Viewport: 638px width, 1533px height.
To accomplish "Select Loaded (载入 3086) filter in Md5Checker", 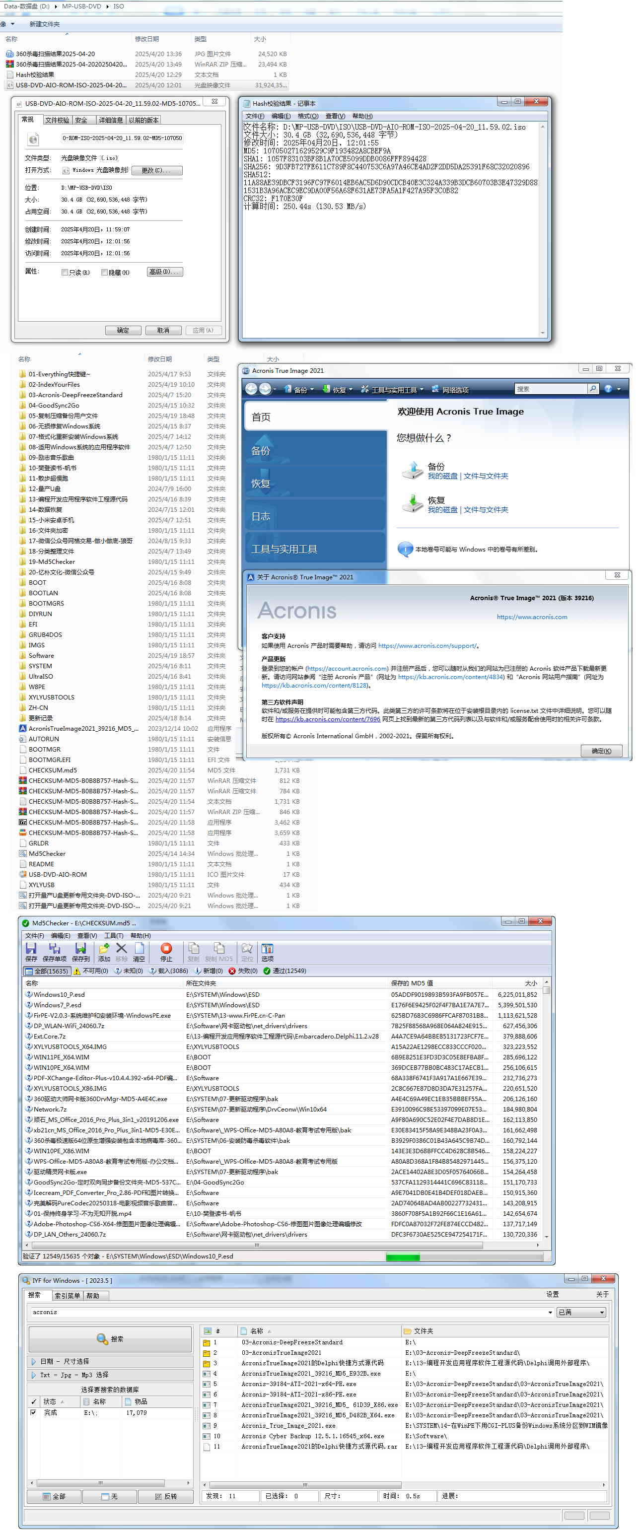I will pyautogui.click(x=168, y=971).
